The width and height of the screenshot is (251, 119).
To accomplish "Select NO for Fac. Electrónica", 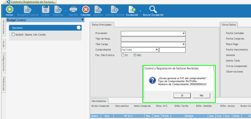I will 135,55.
